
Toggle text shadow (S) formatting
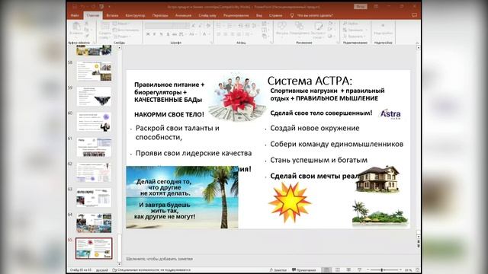point(168,34)
